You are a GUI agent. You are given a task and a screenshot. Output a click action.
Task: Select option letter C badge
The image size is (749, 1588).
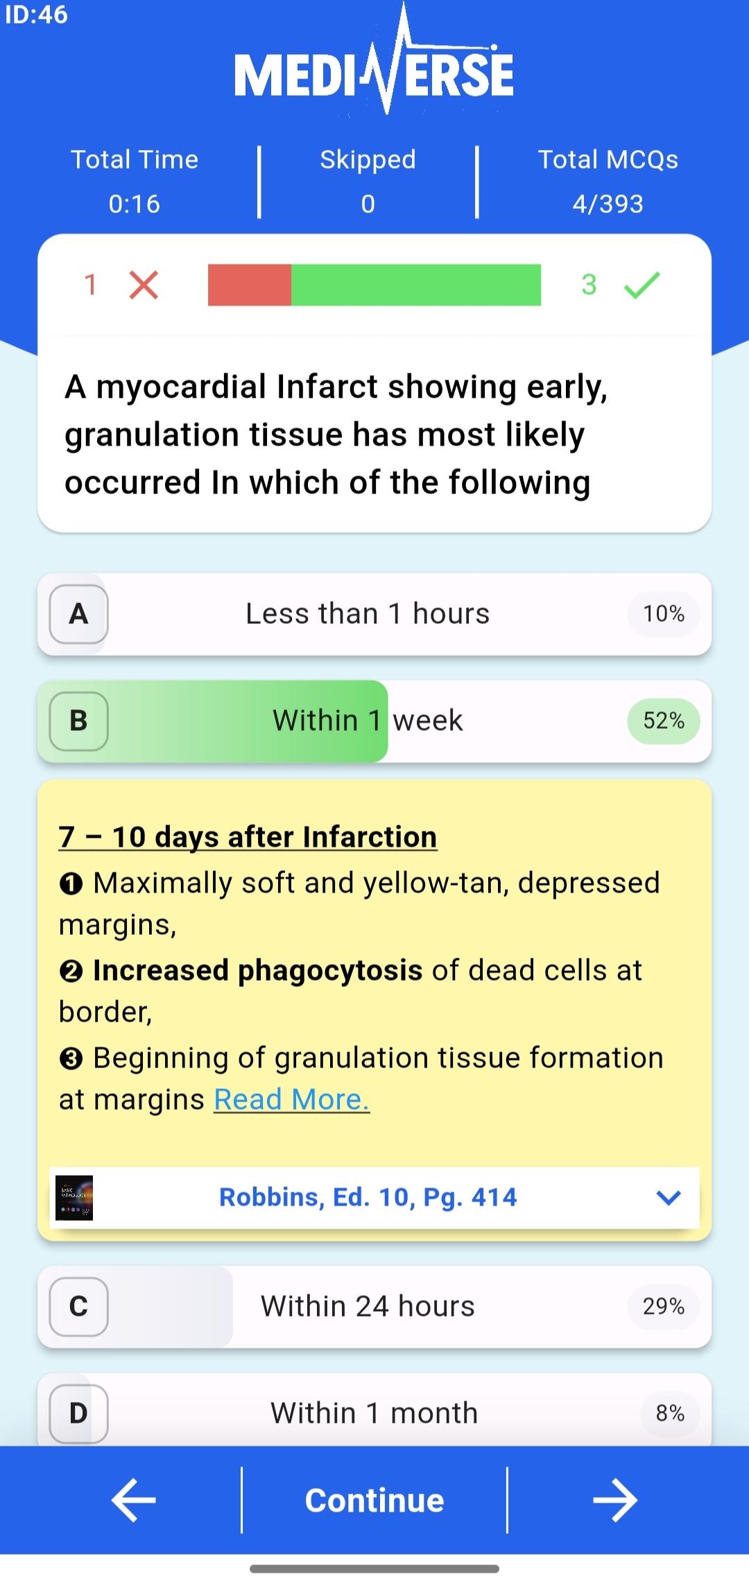tap(79, 1306)
